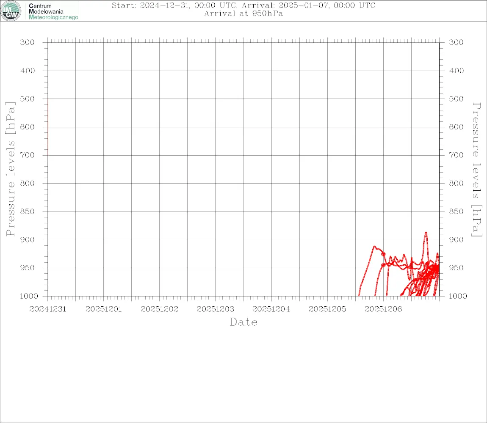
Task: Click the left axis 600 label
Action: [28, 127]
